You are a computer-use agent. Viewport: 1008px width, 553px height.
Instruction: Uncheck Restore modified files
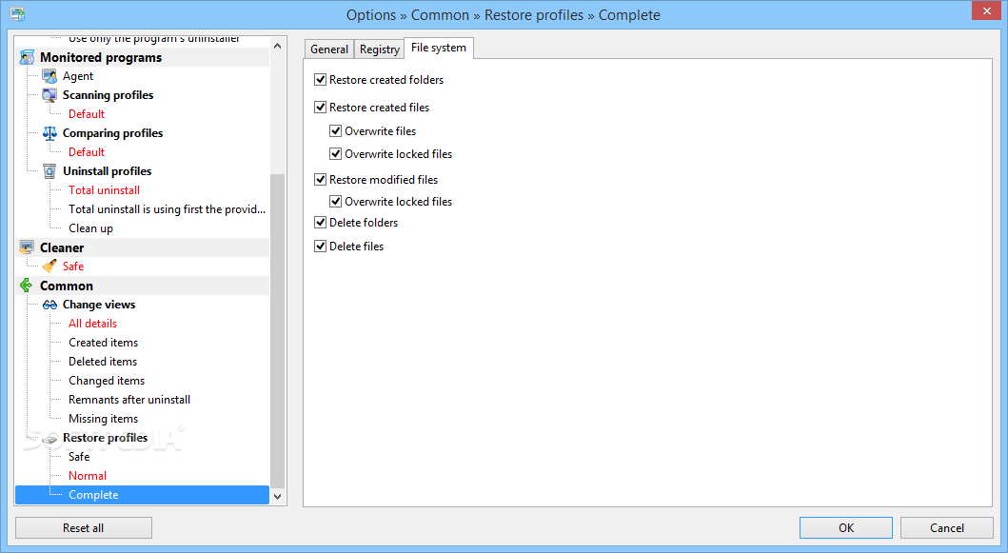pos(320,180)
